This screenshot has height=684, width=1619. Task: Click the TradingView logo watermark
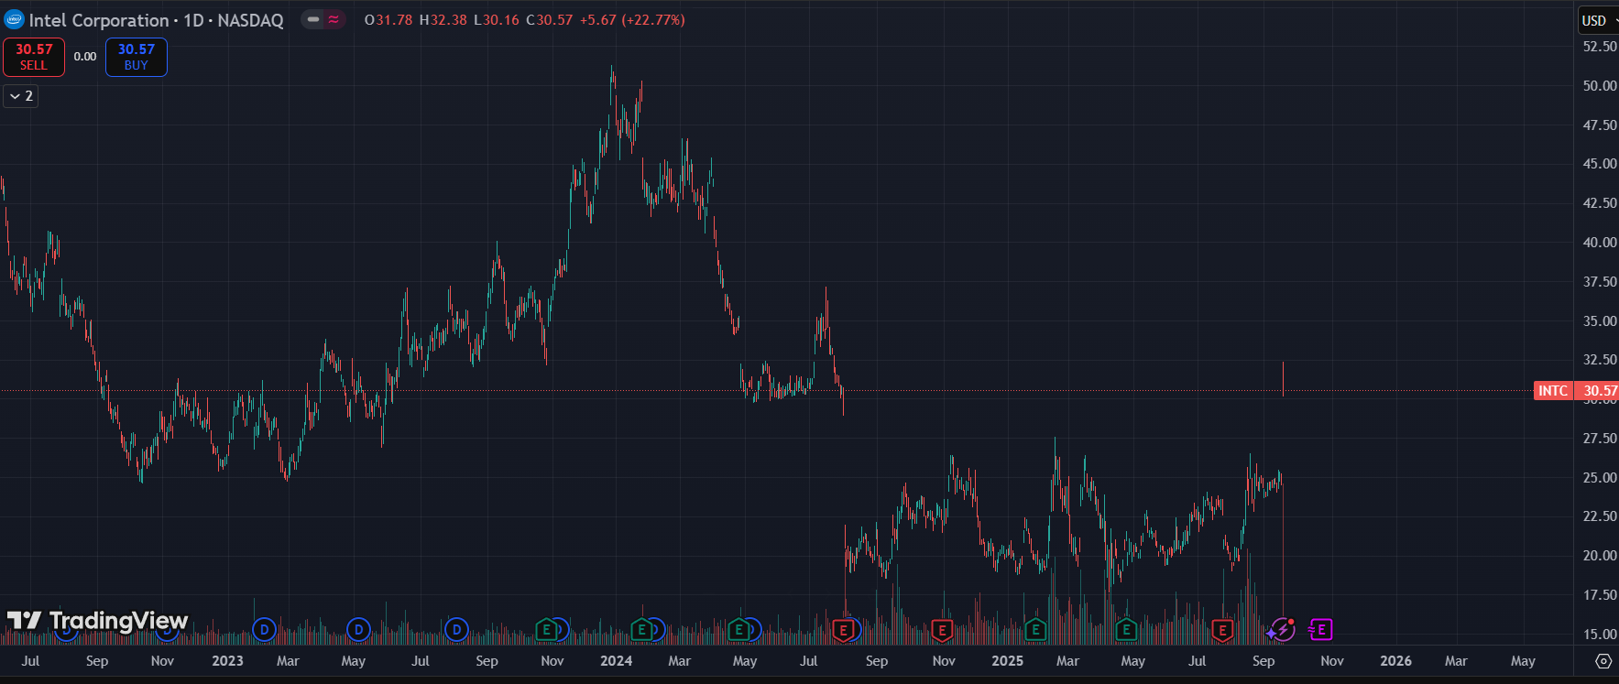[x=98, y=621]
